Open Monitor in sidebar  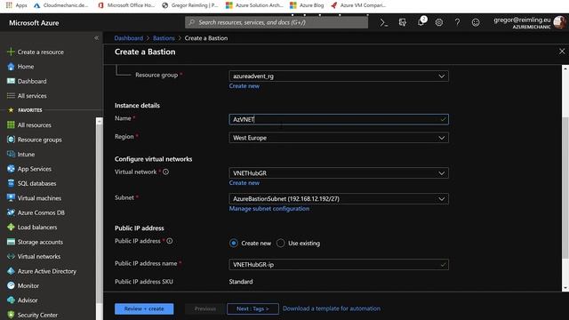(x=28, y=285)
